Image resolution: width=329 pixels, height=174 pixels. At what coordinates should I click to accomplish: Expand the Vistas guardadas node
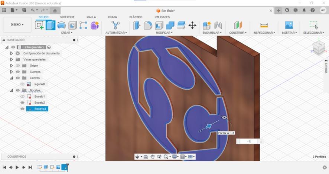(12, 59)
